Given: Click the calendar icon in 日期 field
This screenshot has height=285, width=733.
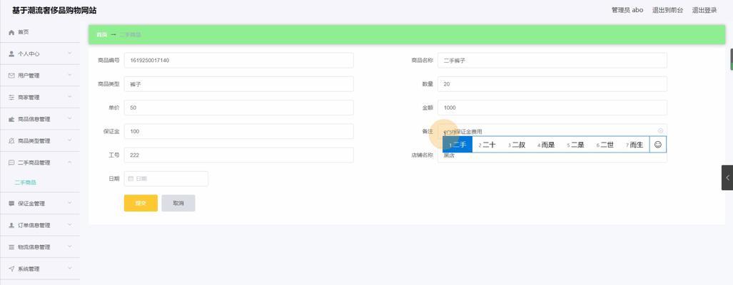Looking at the screenshot, I should pyautogui.click(x=131, y=179).
